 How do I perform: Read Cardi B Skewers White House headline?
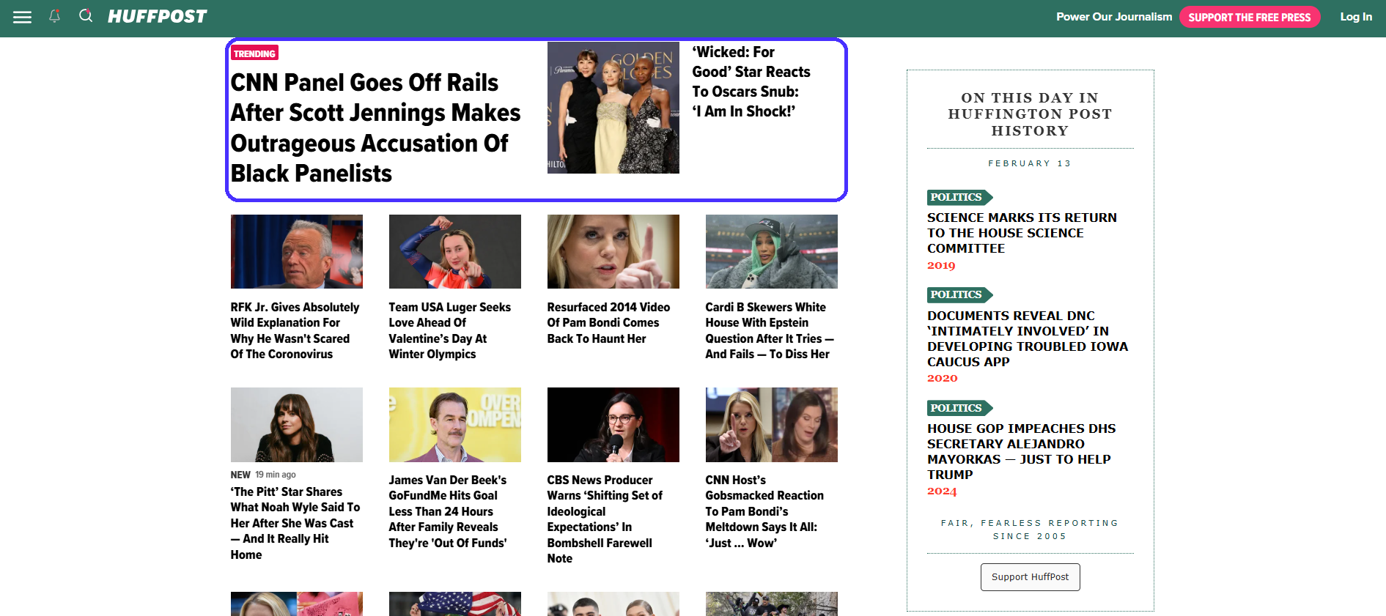(x=770, y=330)
